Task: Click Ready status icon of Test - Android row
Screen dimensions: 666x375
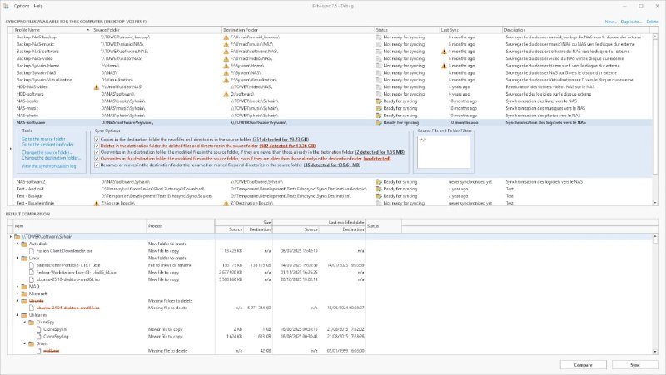Action: (x=379, y=189)
